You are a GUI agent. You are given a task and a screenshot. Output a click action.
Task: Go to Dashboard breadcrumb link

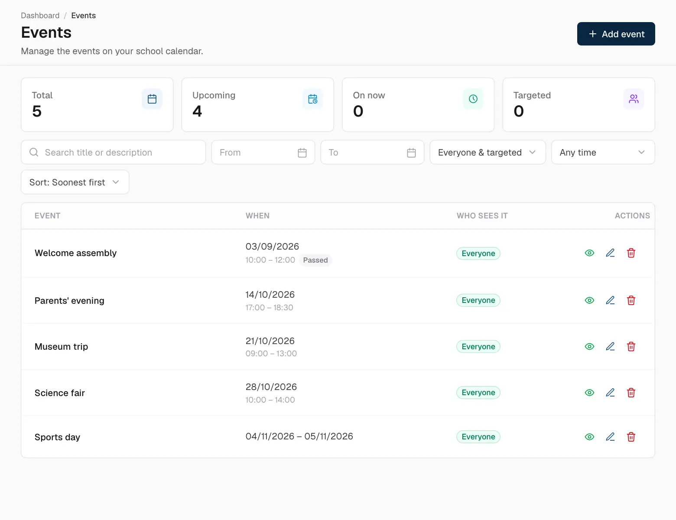coord(40,16)
